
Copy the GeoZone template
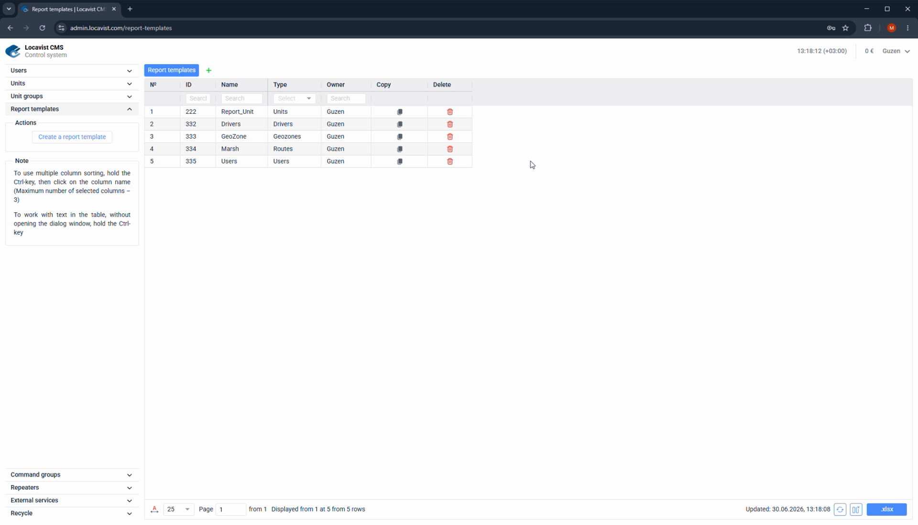point(400,137)
